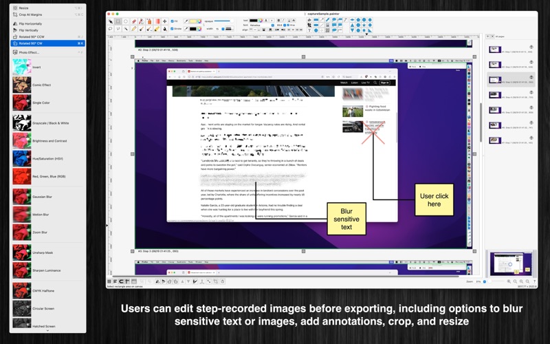550x344 pixels.
Task: Click the black stroke color swatch
Action: [193, 29]
